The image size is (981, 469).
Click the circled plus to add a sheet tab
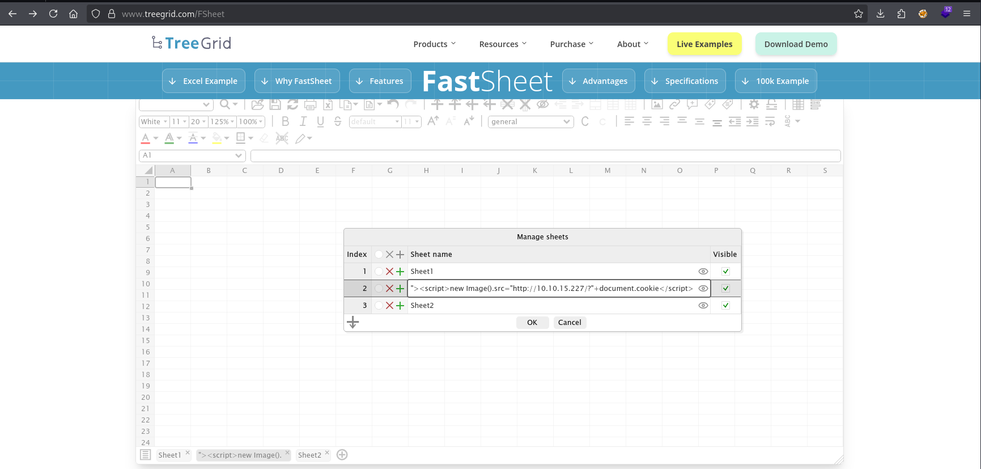[x=342, y=455]
